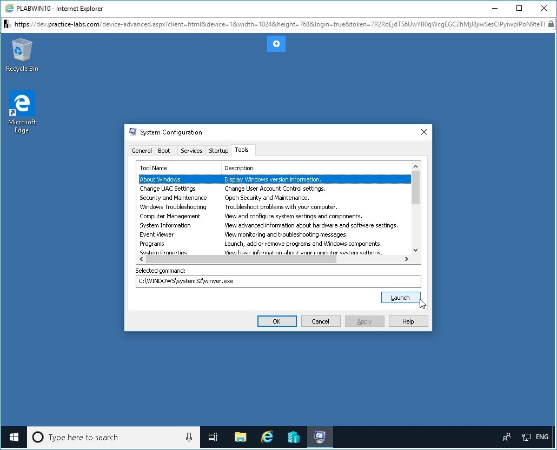Click scroll left arrow of tools list
Image resolution: width=557 pixels, height=450 pixels.
[141, 259]
